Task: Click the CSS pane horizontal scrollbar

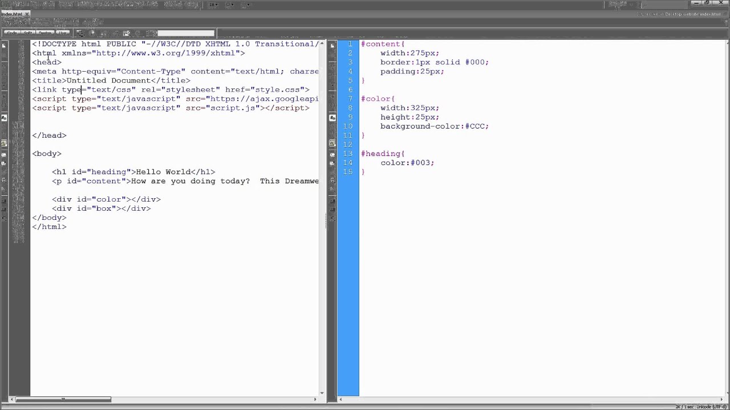Action: pos(530,399)
